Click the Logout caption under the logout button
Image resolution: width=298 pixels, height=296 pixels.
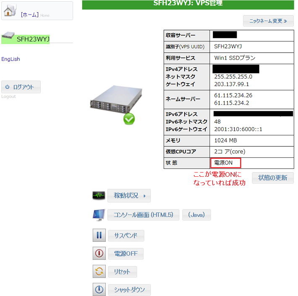pyautogui.click(x=8, y=97)
